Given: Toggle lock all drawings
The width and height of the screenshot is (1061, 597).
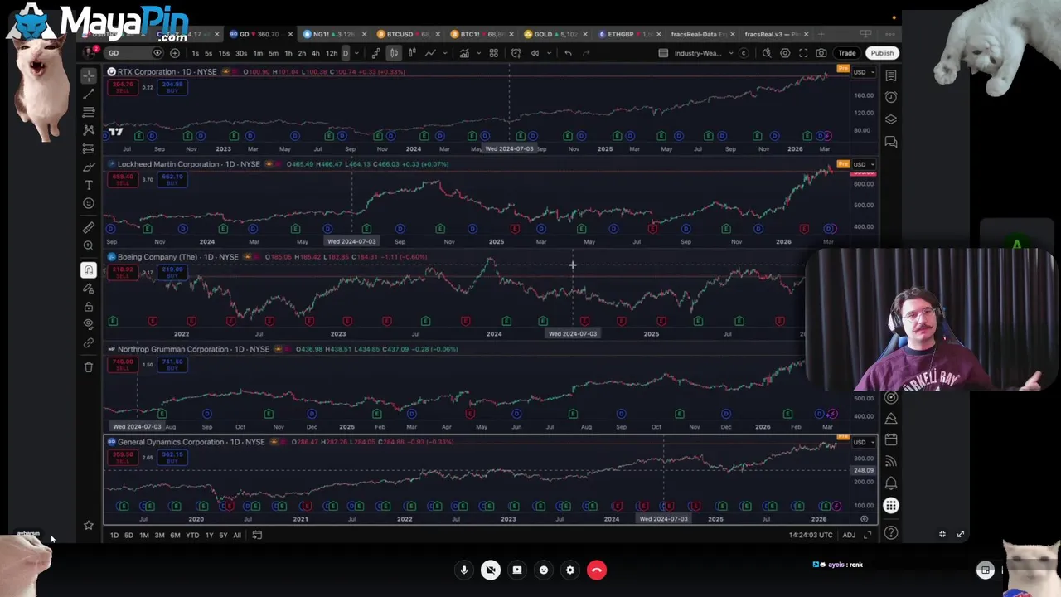Looking at the screenshot, I should (89, 307).
